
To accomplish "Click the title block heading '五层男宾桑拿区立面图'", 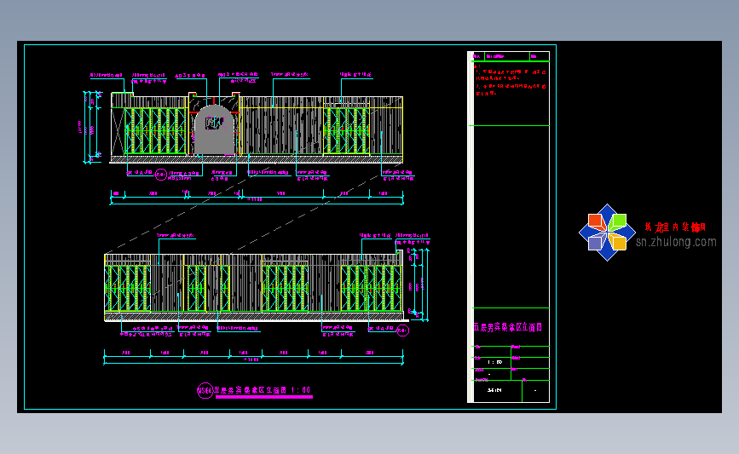I will coord(508,327).
